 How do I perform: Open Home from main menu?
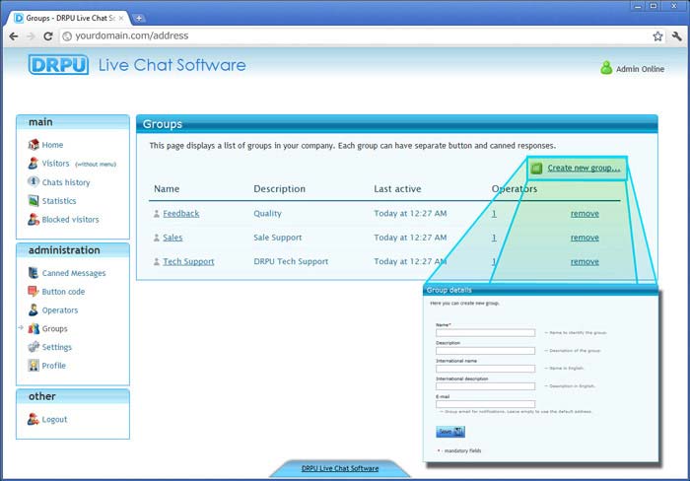[52, 145]
